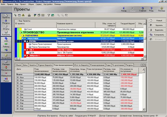167x117 pixels.
Task: Open Отчеты in the left sidebar
Action: pos(6,28)
